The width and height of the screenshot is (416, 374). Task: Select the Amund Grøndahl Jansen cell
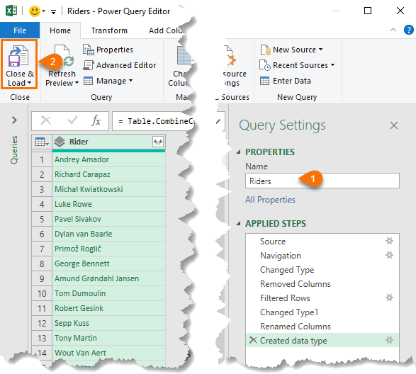point(108,278)
